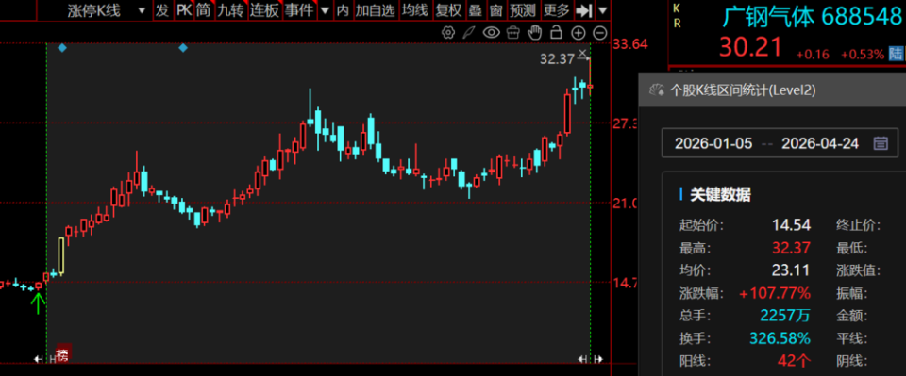Screen dimensions: 906x376
Task: Click the 33.64 price axis label
Action: (631, 44)
